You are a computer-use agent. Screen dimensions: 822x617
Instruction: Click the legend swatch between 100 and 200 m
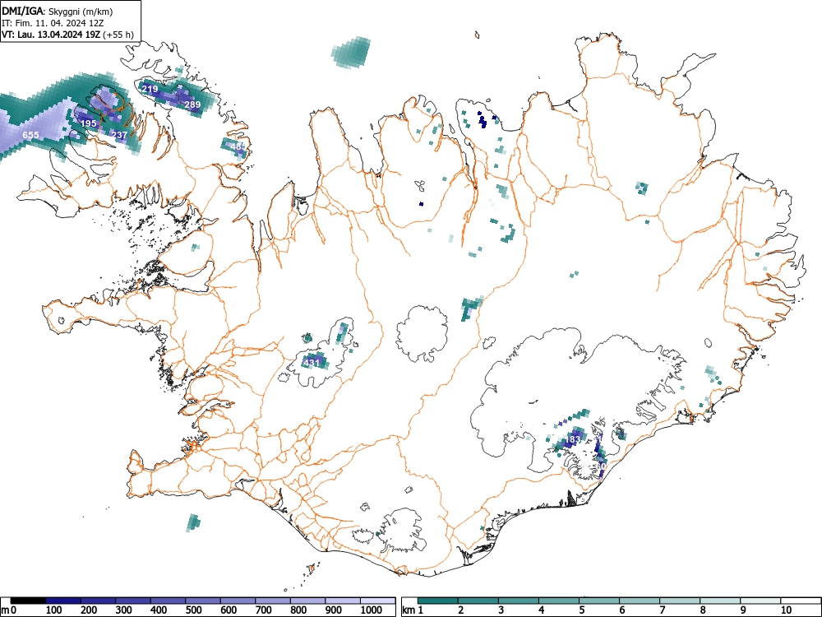pyautogui.click(x=63, y=601)
